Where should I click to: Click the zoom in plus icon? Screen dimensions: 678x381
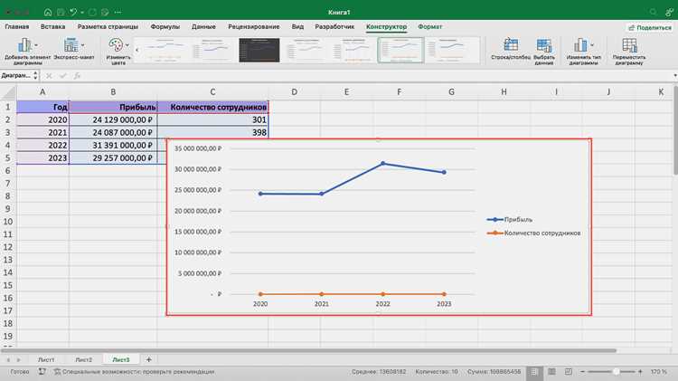640,372
